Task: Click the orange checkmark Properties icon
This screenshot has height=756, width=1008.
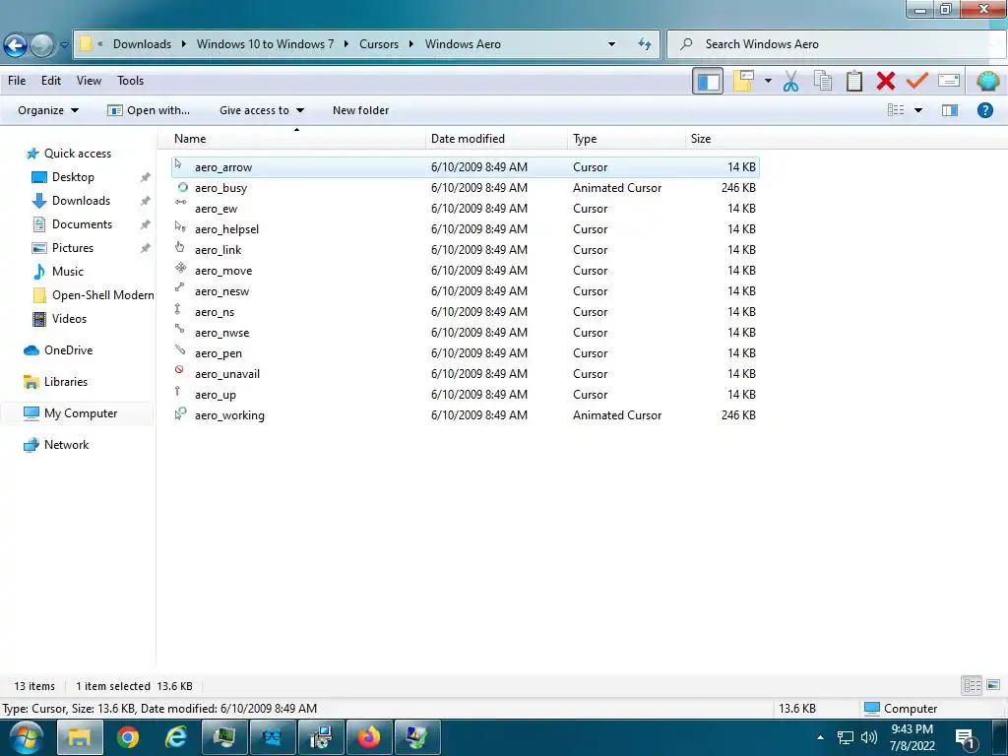Action: 916,81
